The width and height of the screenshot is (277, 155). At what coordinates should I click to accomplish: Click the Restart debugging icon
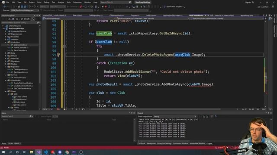(109, 7)
